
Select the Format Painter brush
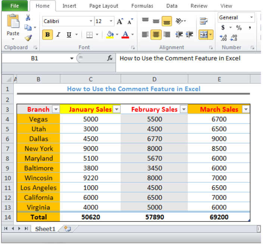click(x=28, y=38)
